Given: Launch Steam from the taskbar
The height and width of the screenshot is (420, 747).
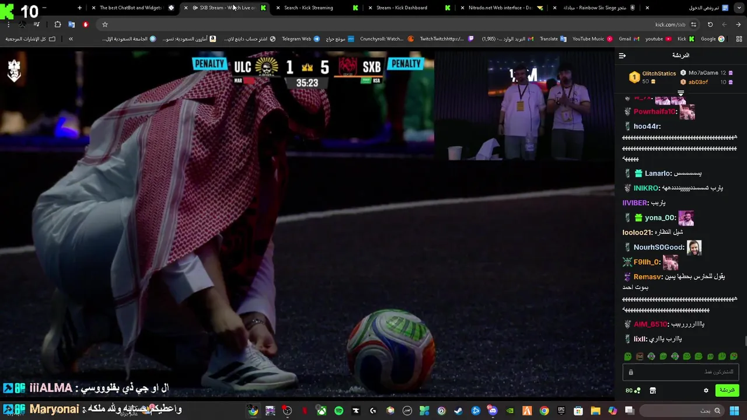Looking at the screenshot, I should (x=458, y=411).
